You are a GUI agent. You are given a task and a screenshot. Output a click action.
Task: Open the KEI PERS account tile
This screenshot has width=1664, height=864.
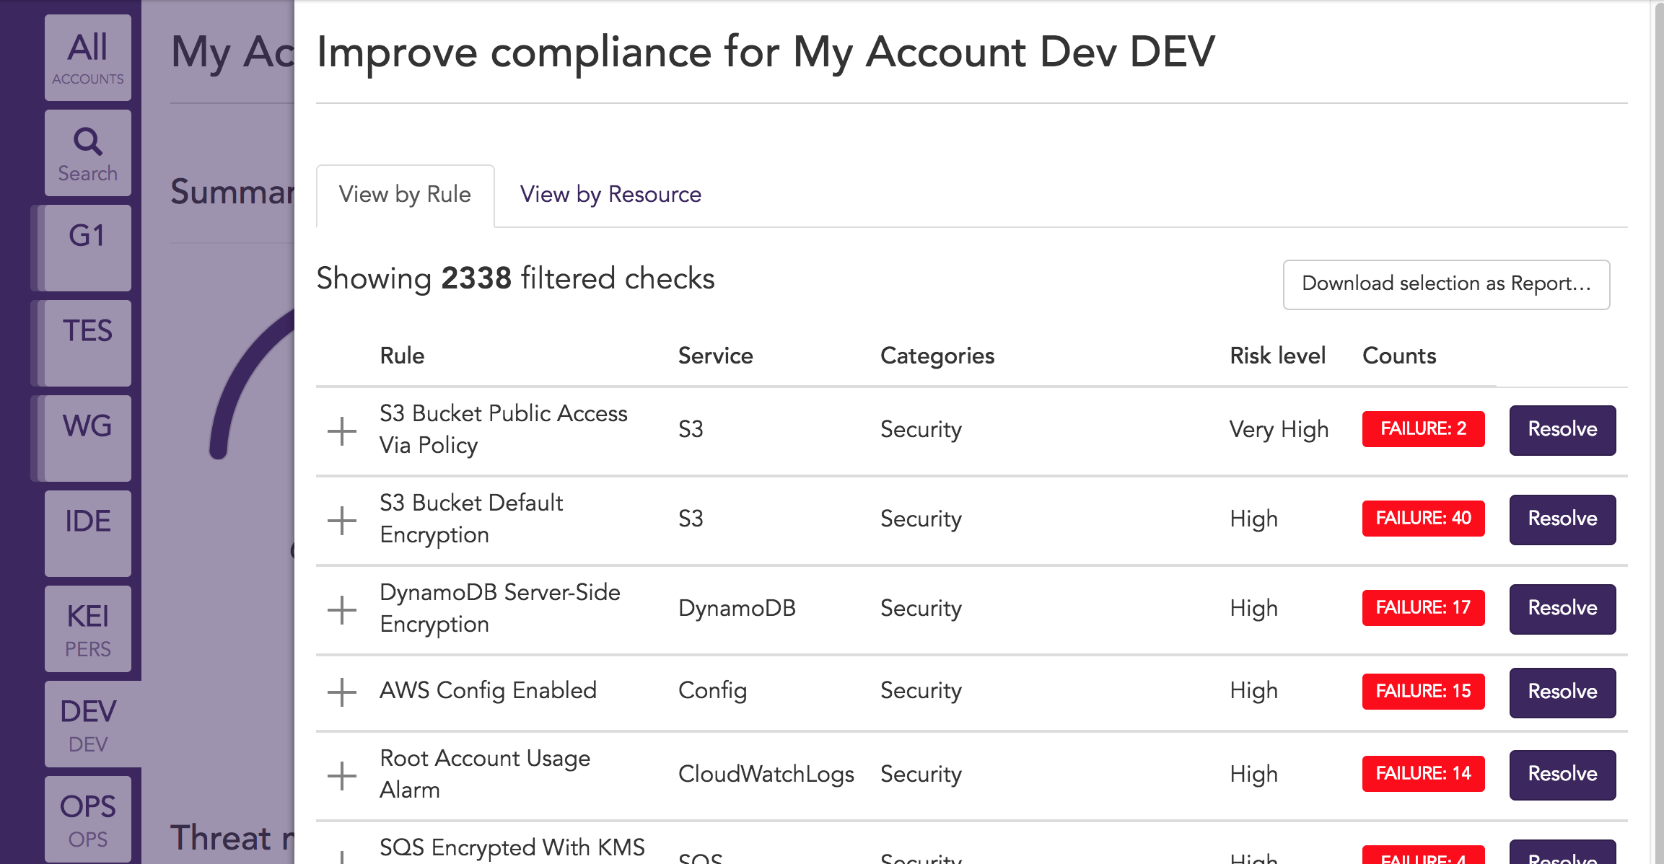tap(87, 628)
